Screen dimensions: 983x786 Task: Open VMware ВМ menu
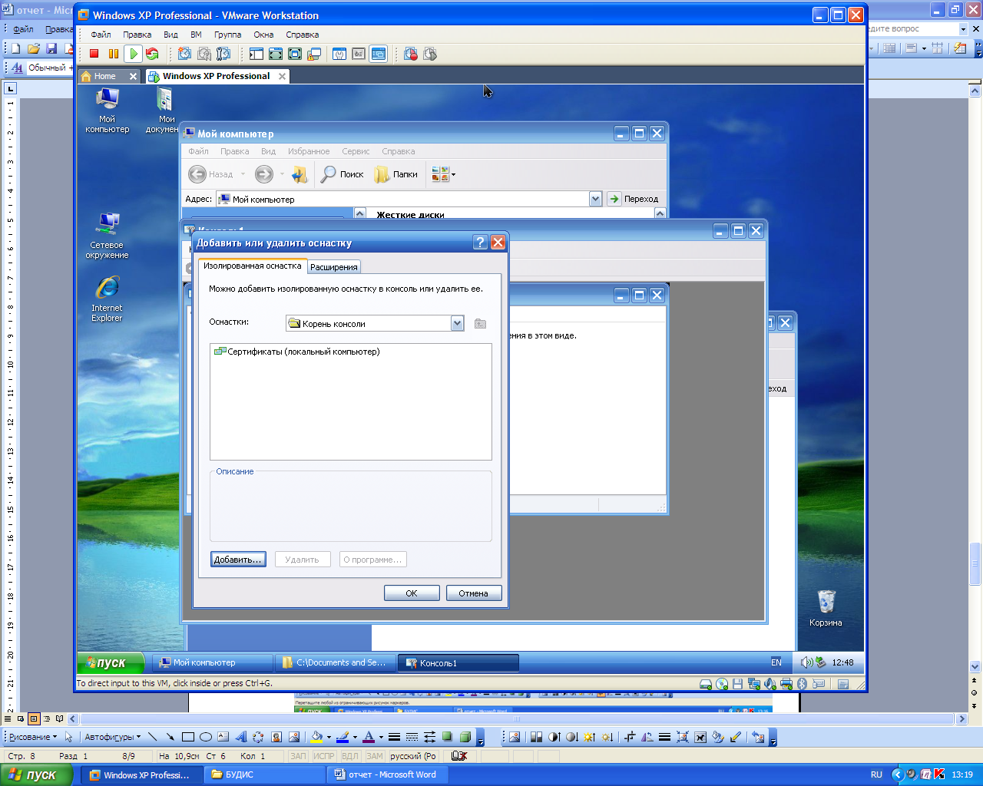click(196, 35)
